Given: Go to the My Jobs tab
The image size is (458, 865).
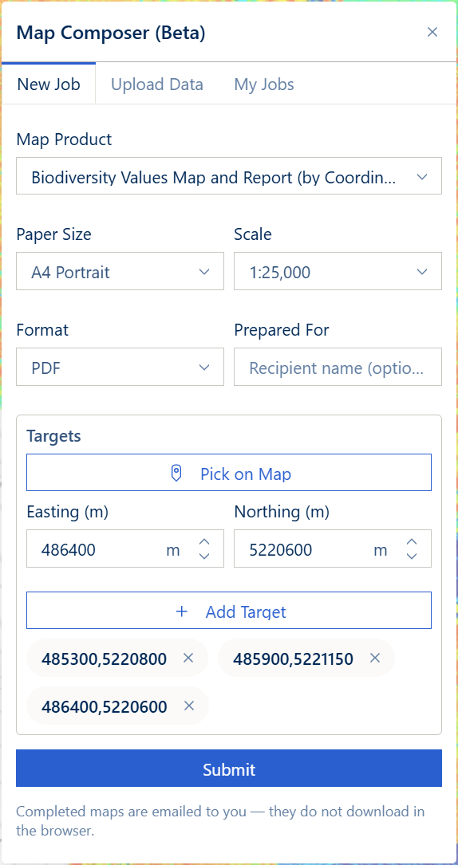Looking at the screenshot, I should (264, 85).
